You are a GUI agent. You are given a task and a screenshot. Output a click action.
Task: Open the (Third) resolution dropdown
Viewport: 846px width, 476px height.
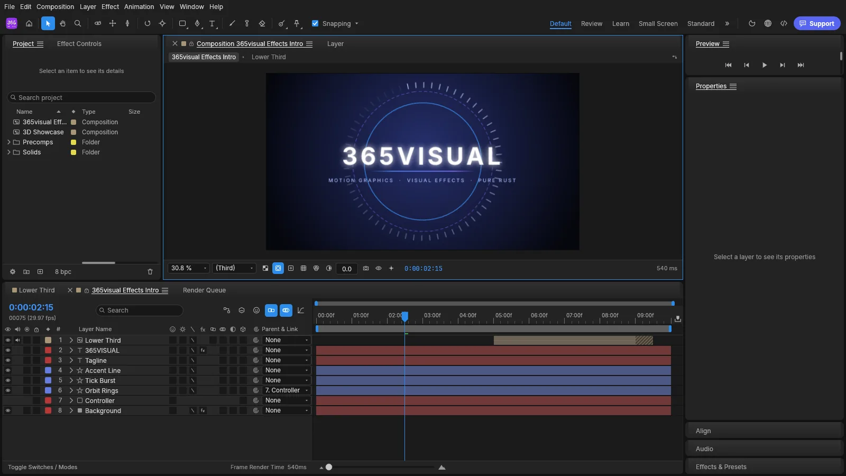234,268
